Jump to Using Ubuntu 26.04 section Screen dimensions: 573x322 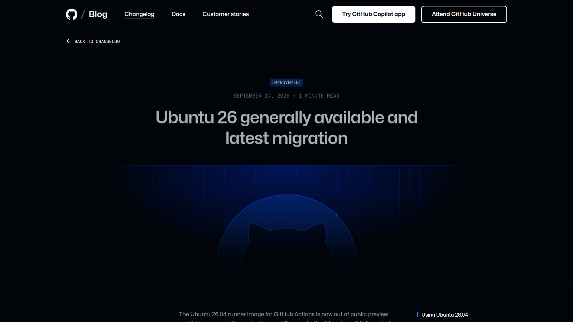[444, 315]
